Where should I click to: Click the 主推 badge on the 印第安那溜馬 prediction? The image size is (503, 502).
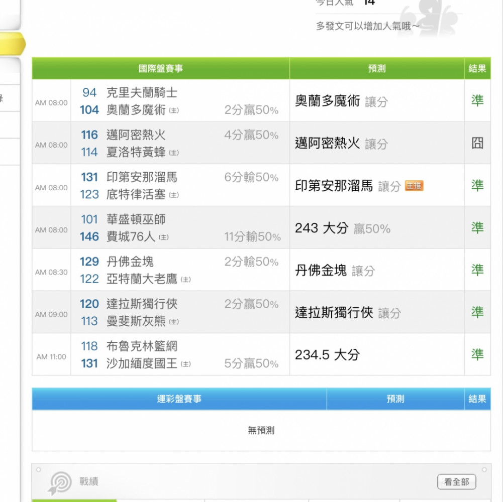pos(414,186)
